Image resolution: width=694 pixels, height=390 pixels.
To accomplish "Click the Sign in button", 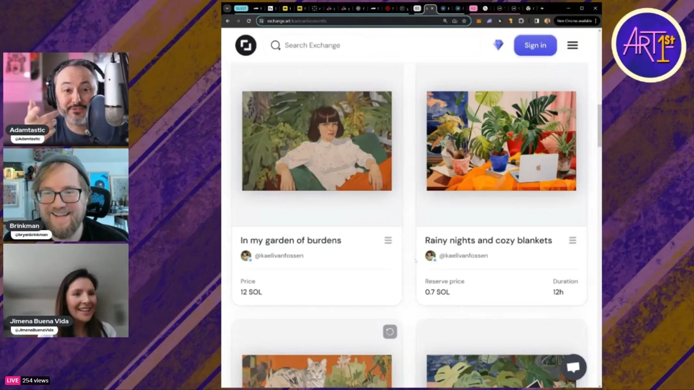I will point(535,45).
